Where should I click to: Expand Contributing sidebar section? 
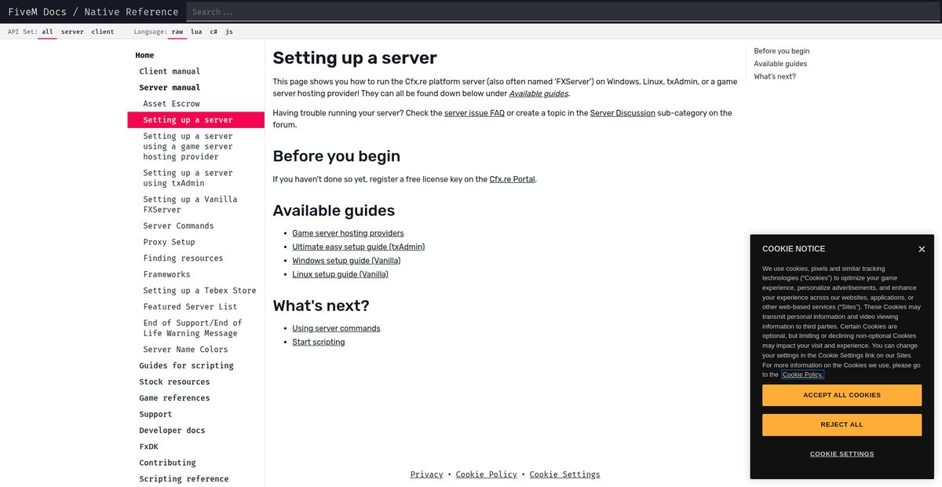pyautogui.click(x=167, y=463)
